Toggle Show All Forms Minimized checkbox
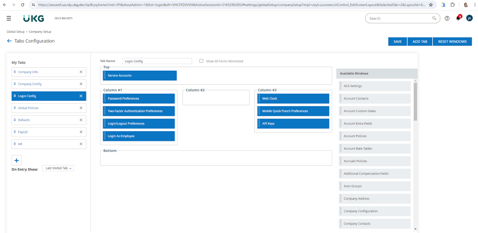Screen dimensions: 478x233 201,61
